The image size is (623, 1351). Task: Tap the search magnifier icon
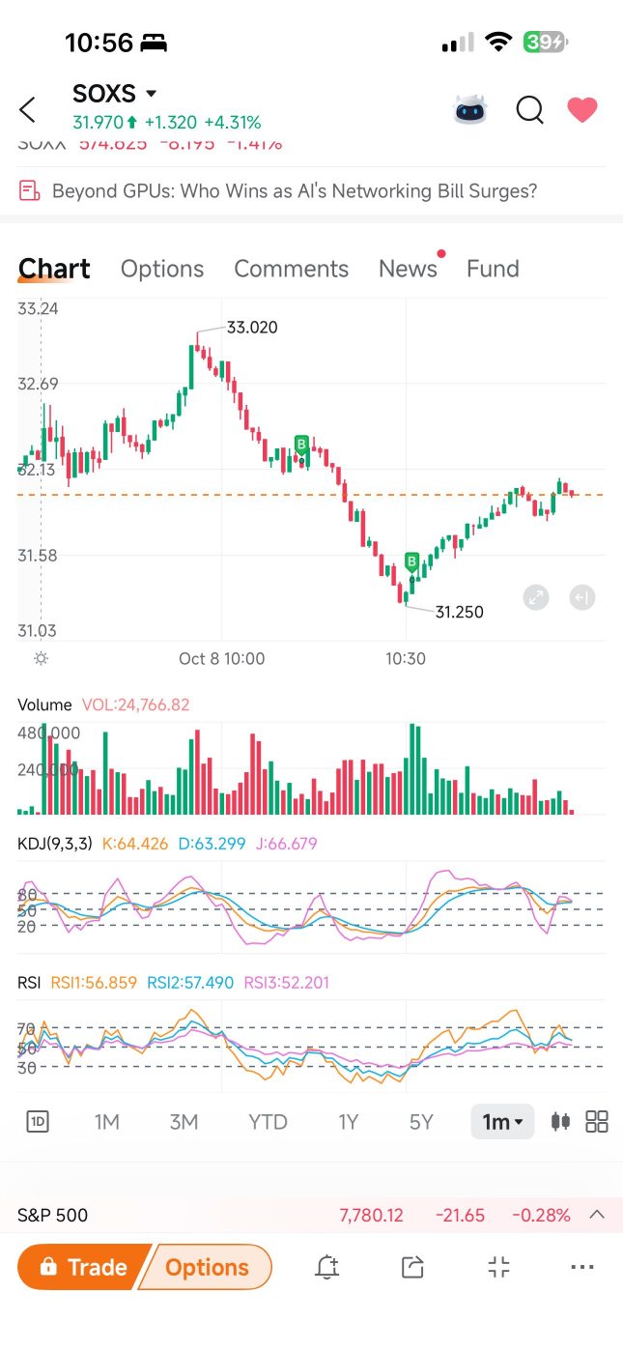530,110
